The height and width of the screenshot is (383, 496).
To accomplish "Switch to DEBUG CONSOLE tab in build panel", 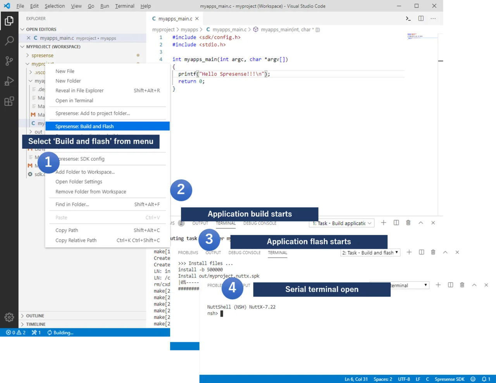I will [260, 223].
